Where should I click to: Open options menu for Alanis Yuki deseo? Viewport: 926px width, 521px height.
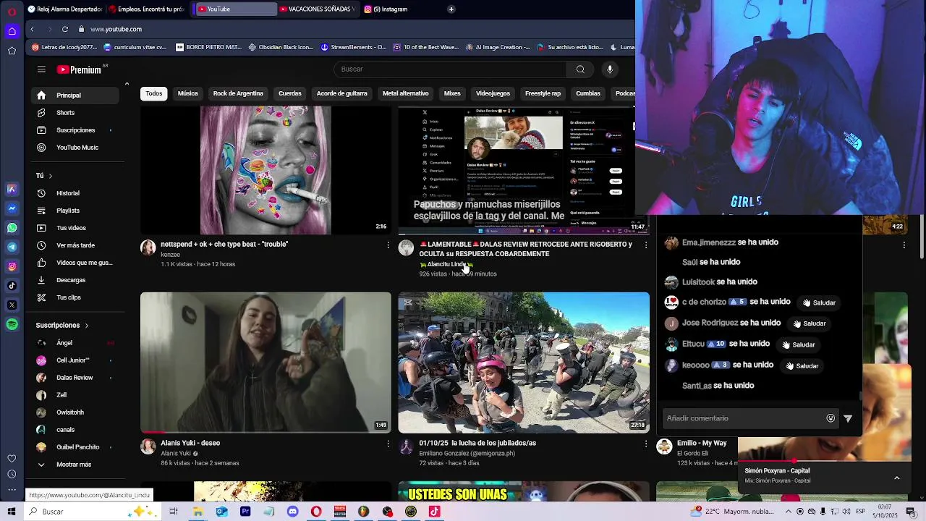click(388, 444)
